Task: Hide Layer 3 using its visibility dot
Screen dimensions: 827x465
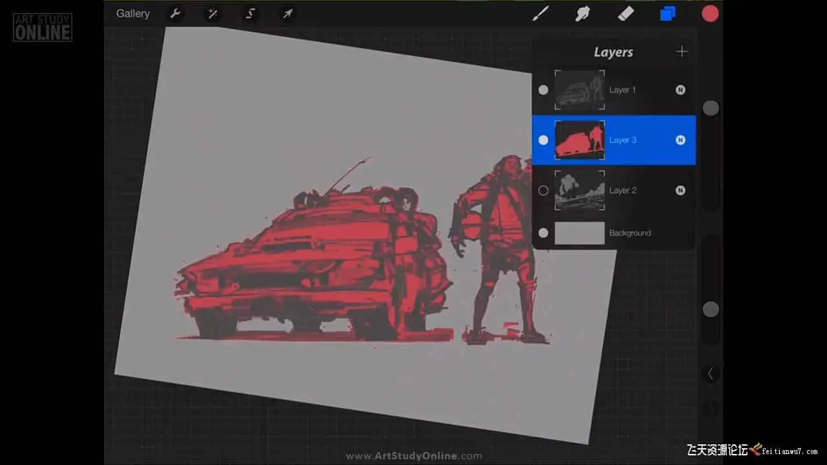Action: coord(543,140)
